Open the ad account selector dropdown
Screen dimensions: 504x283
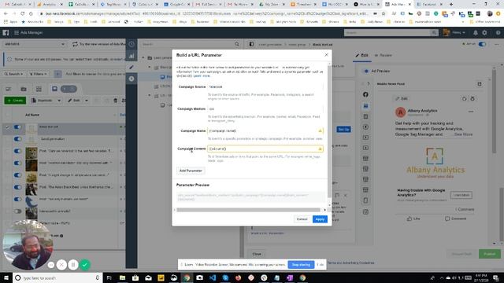[x=35, y=44]
